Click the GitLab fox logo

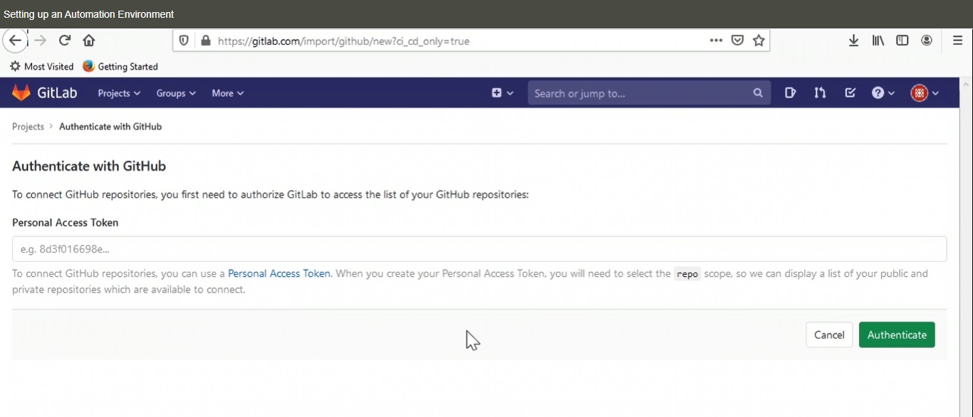pyautogui.click(x=21, y=93)
